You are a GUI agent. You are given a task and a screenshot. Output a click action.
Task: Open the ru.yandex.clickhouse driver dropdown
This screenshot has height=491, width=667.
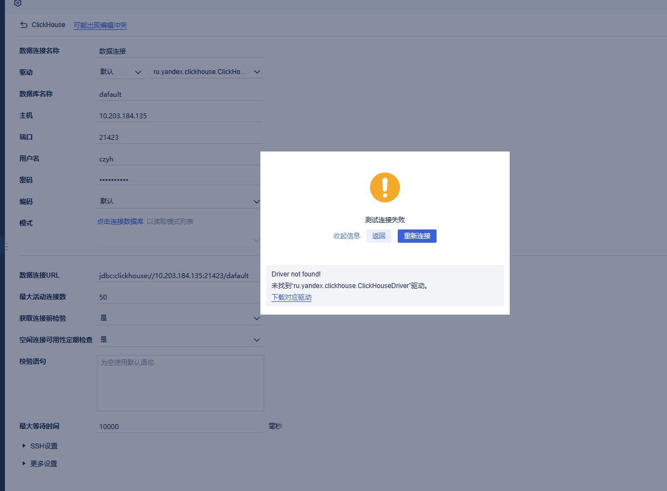click(x=207, y=72)
